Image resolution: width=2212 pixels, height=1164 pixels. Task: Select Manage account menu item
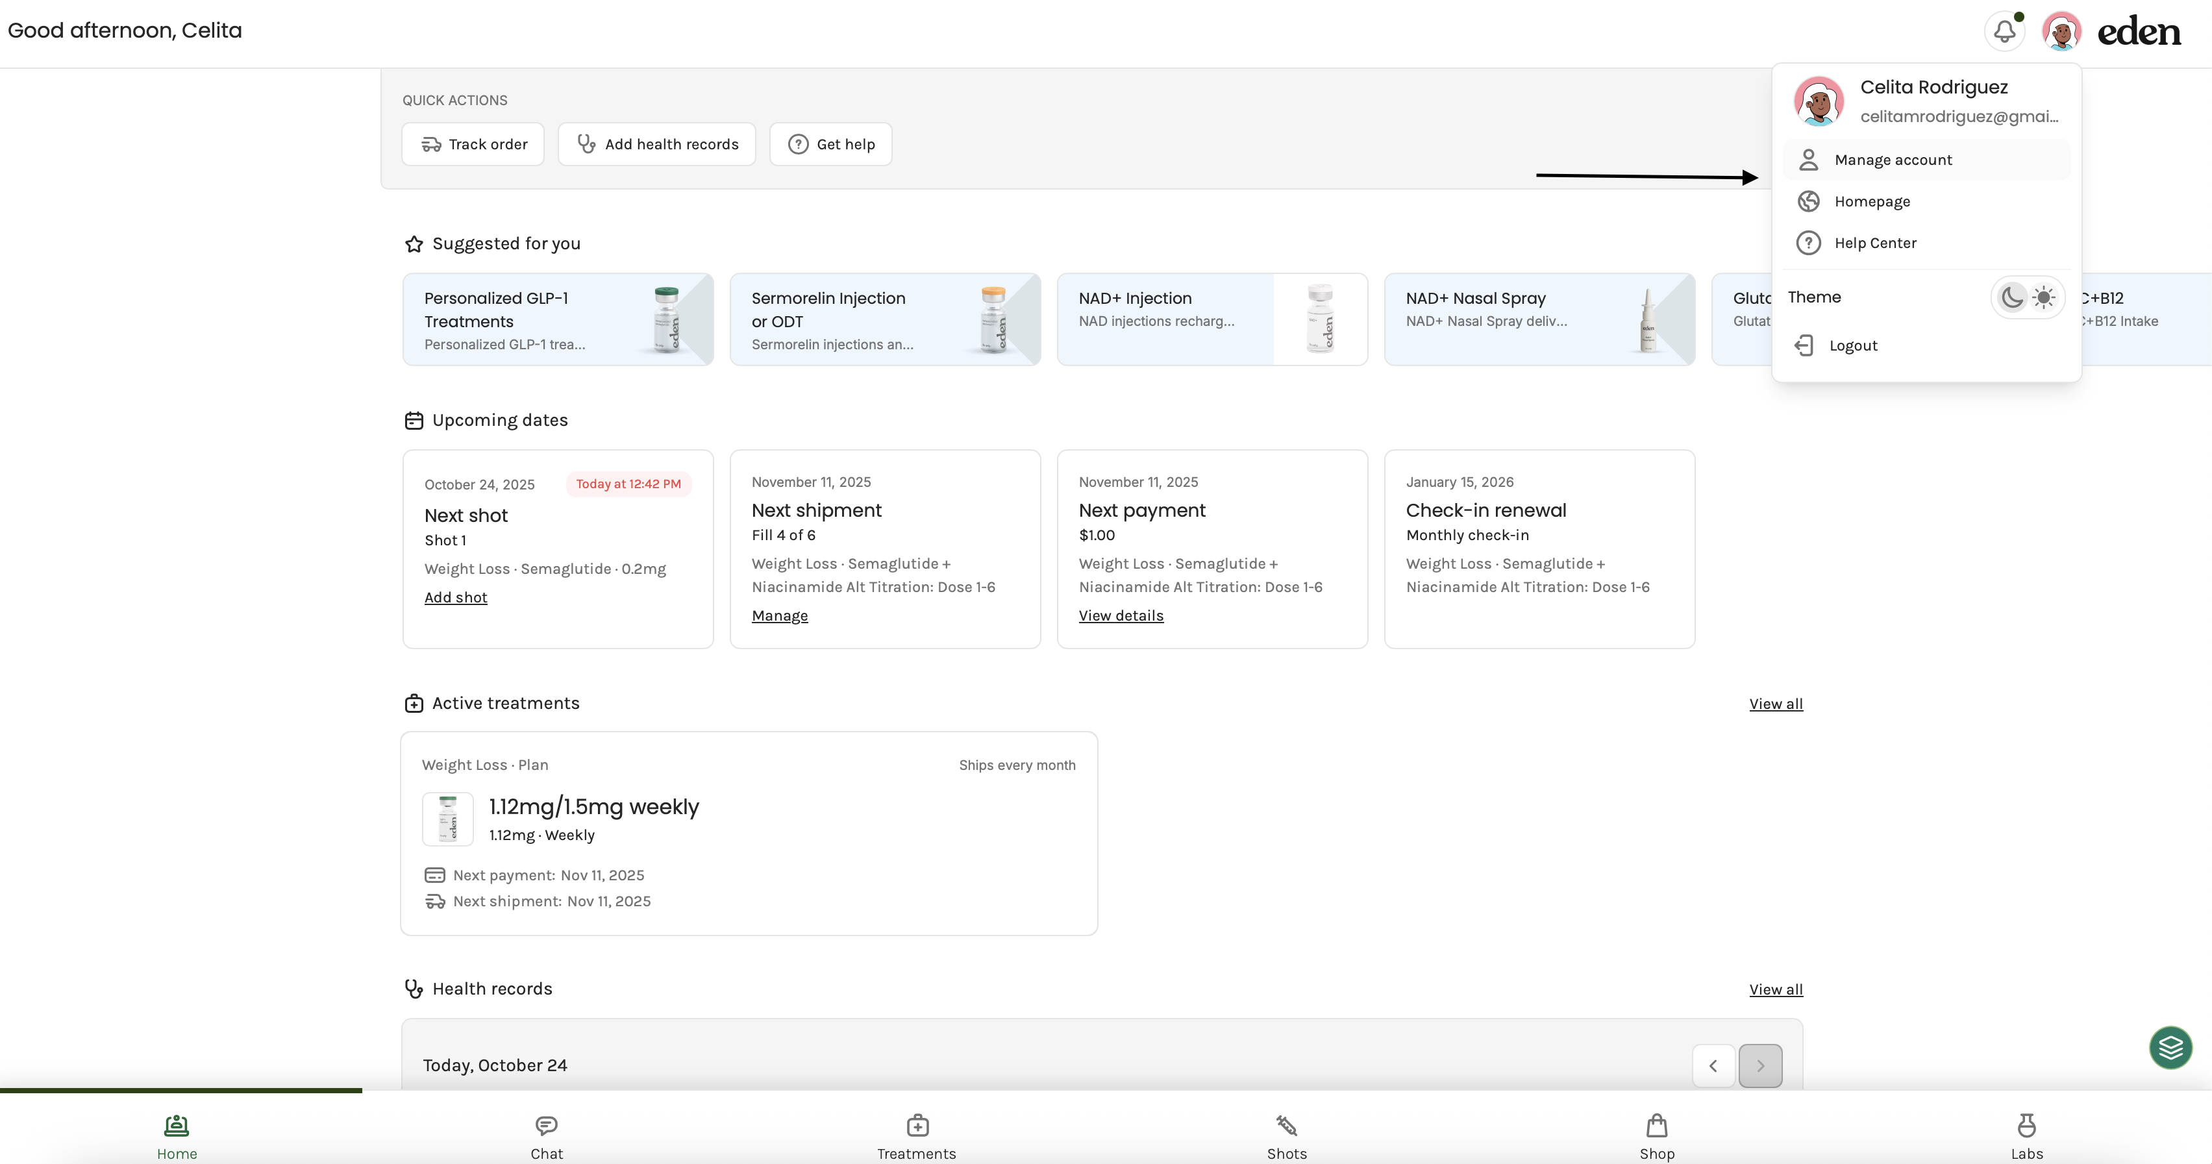coord(1926,160)
